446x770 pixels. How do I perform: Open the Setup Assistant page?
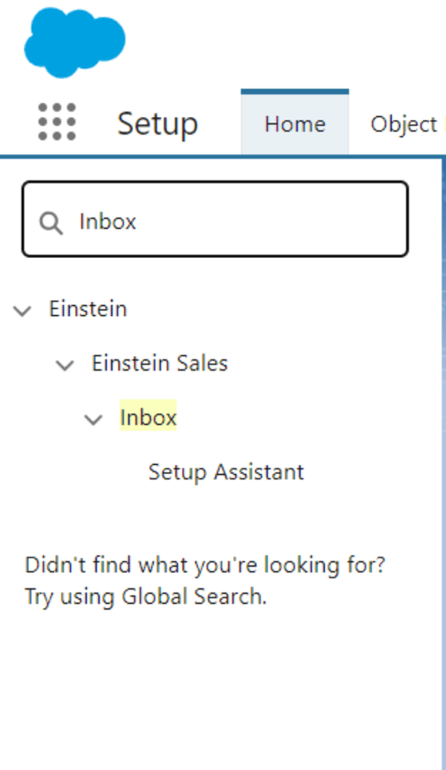pos(226,472)
